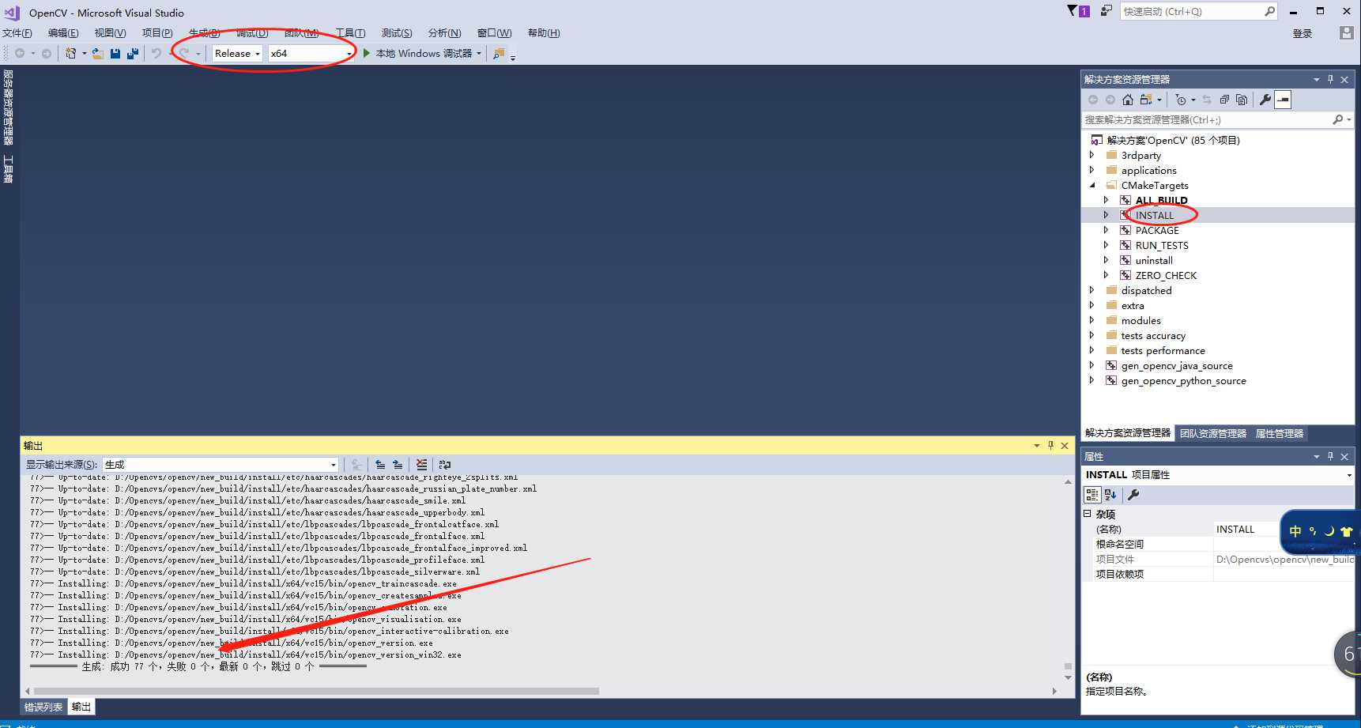Toggle Word Wrap in the output panel
Screen dimensions: 1361x728
click(445, 465)
